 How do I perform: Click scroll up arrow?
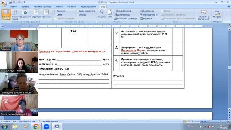[x=230, y=29]
